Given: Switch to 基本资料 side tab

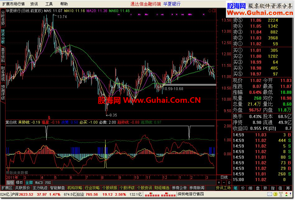Looking at the screenshot, I should (3, 55).
